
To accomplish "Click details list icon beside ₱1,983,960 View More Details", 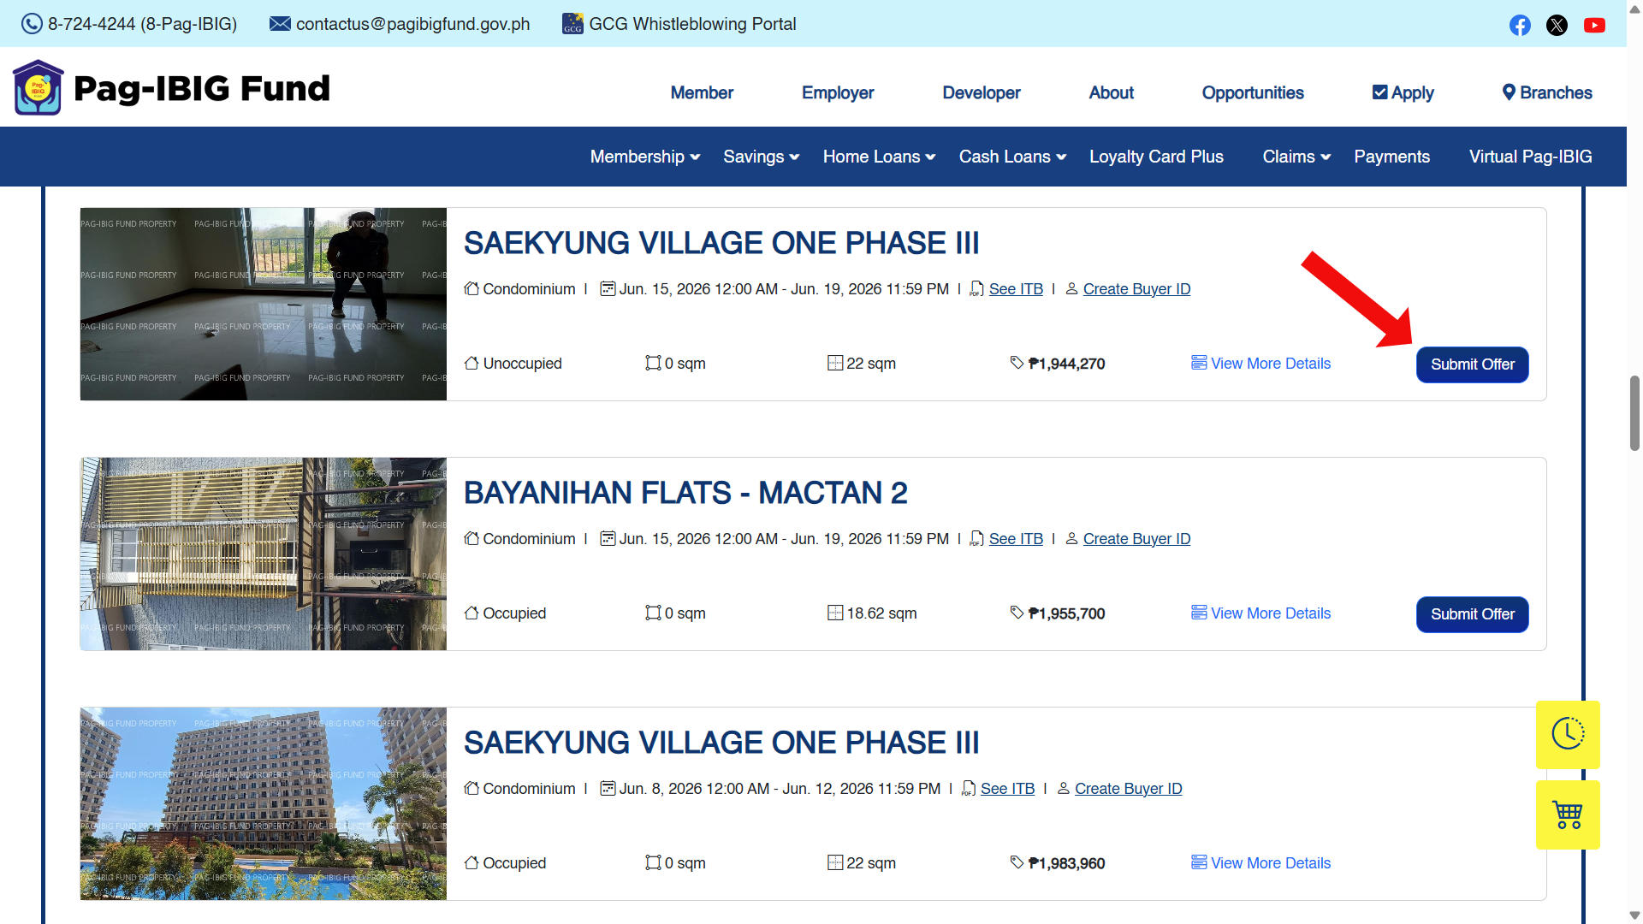I will [1199, 862].
